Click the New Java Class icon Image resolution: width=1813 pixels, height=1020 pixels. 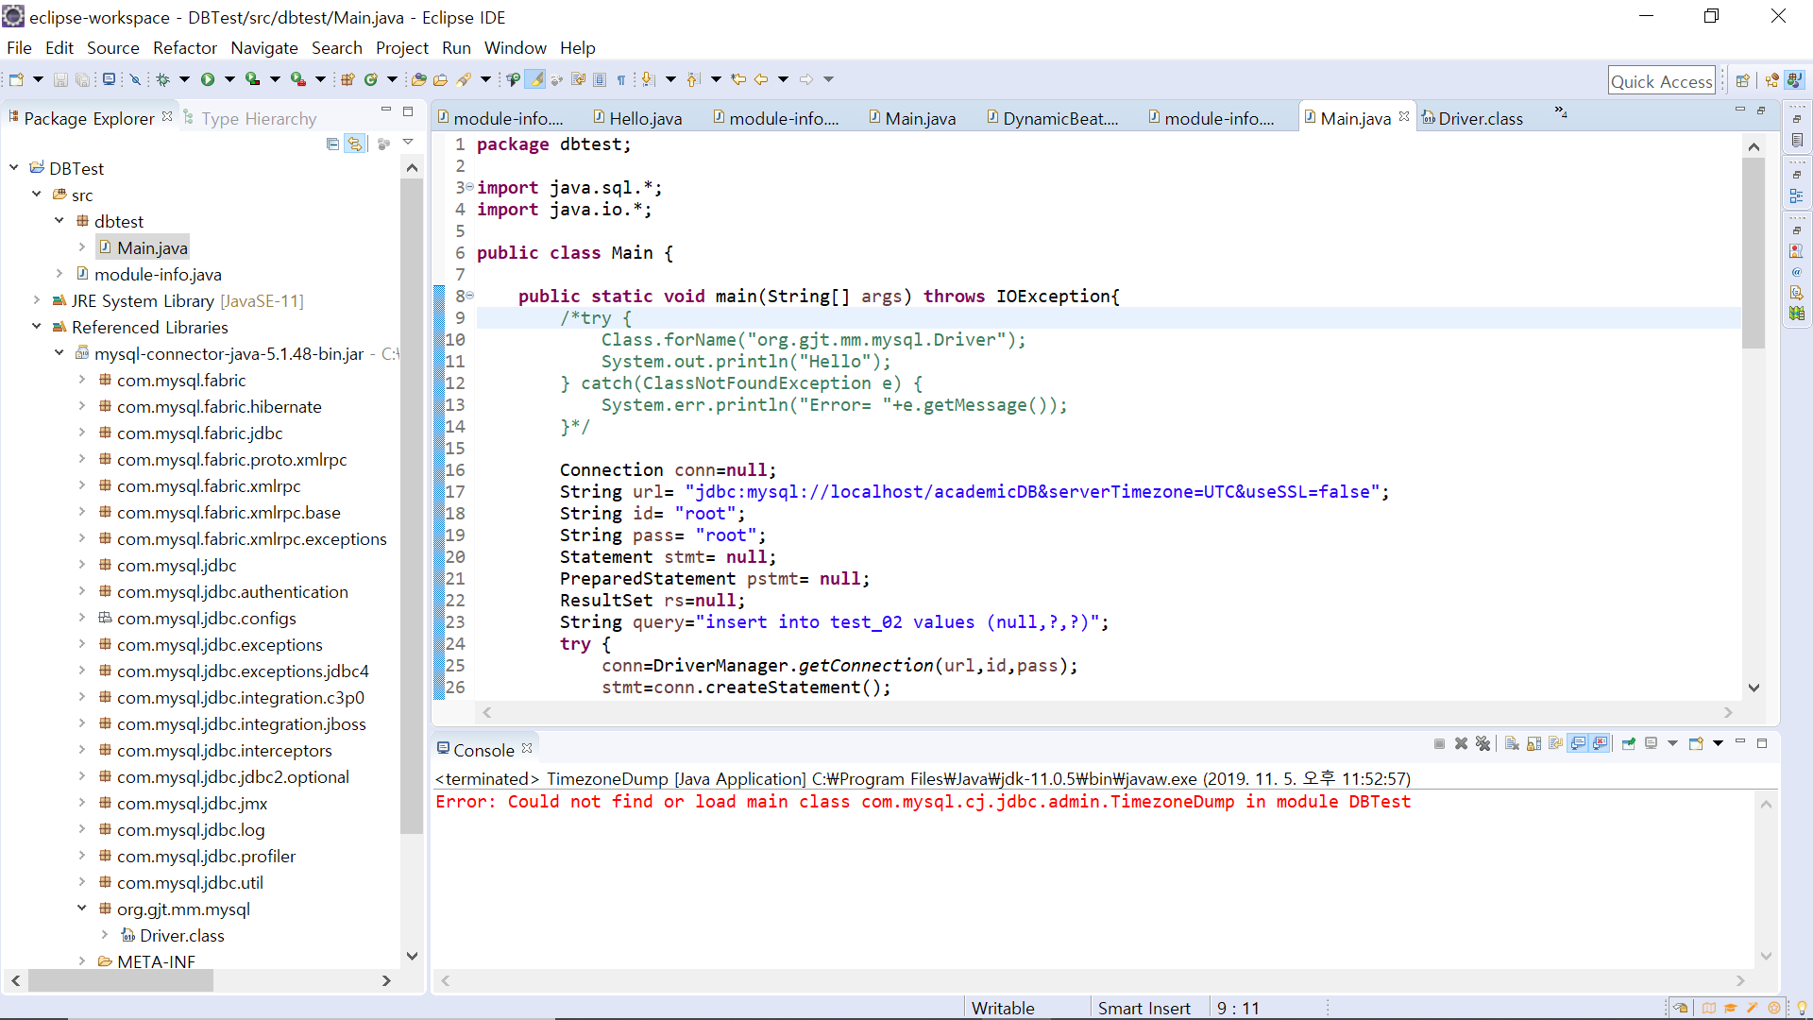[371, 79]
